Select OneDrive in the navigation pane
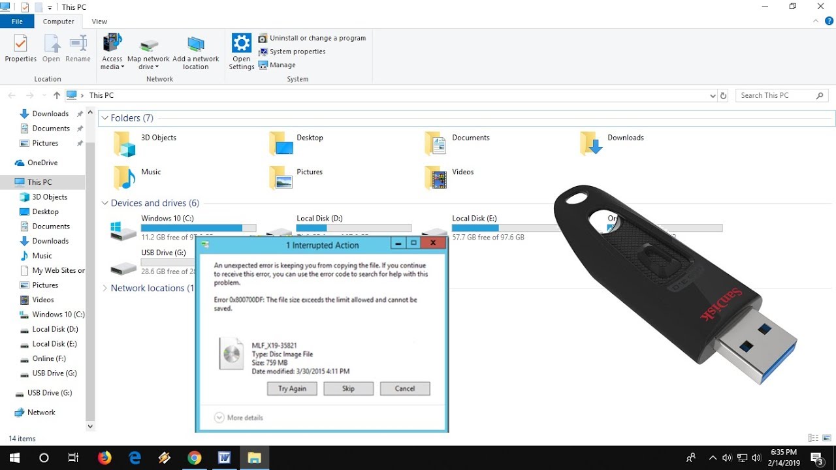This screenshot has height=470, width=836. click(x=42, y=163)
